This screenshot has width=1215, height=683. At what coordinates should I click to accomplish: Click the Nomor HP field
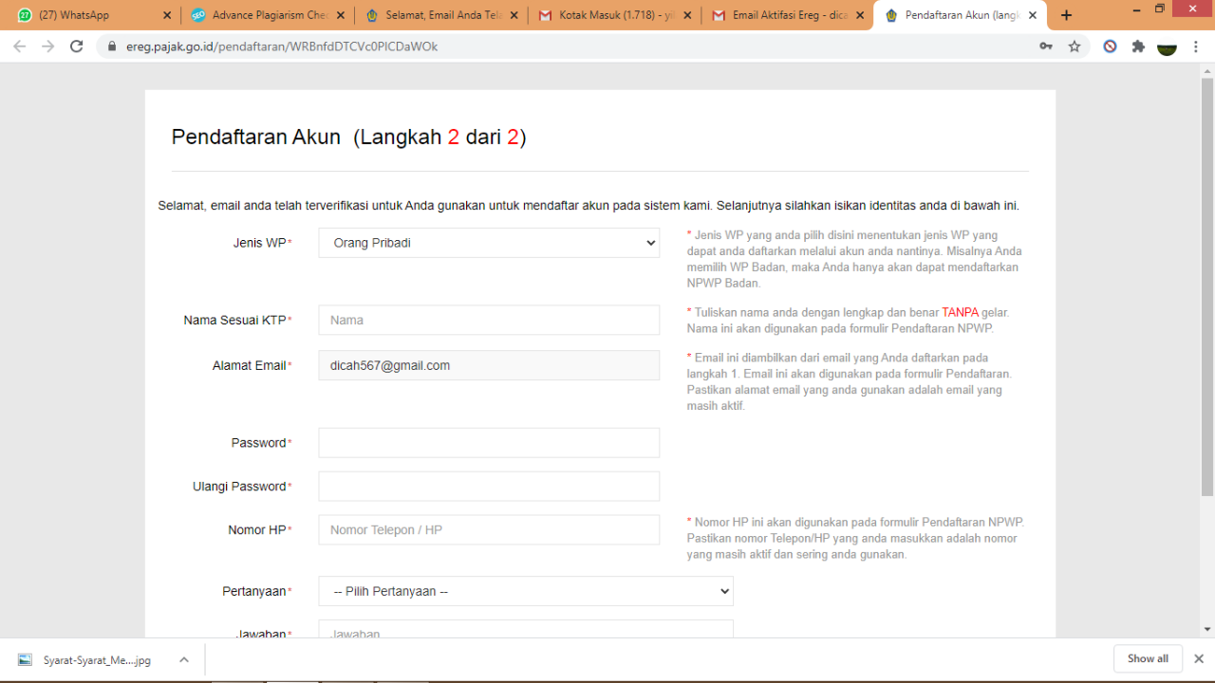pyautogui.click(x=489, y=530)
